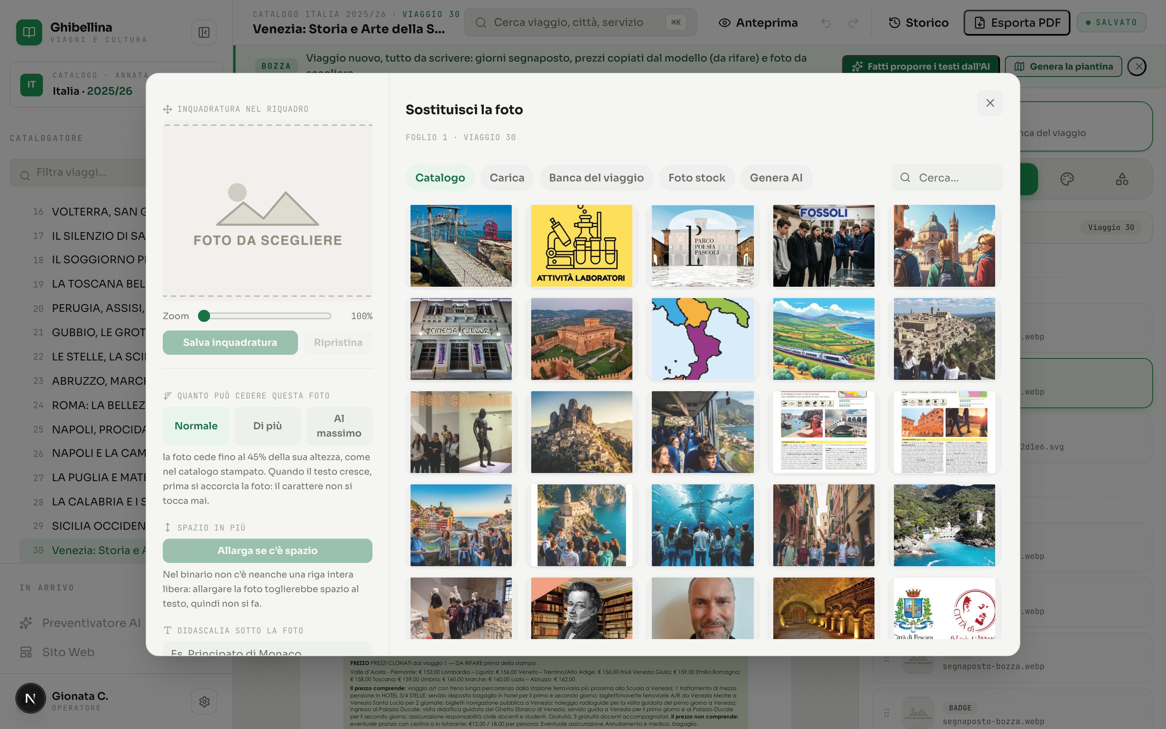Click the Ghibellina book logo icon
The height and width of the screenshot is (729, 1166).
pyautogui.click(x=29, y=32)
